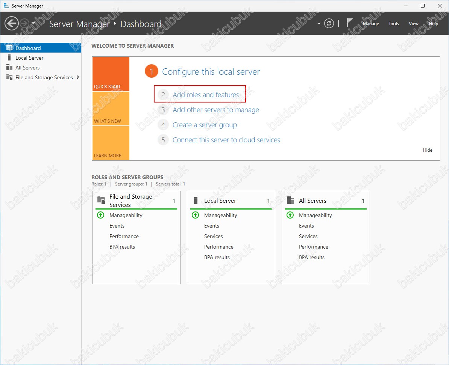Click Add other servers to manage
The width and height of the screenshot is (449, 365).
coord(215,110)
